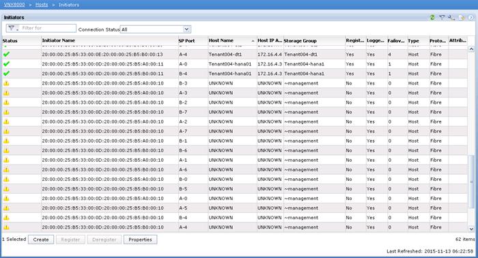Click IP address 172.16.4.4
This screenshot has width=478, height=258.
click(x=270, y=54)
